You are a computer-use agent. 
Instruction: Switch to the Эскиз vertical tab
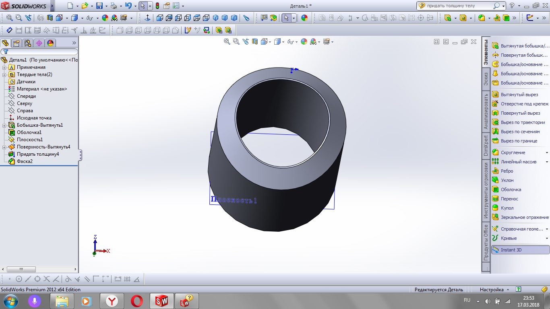tap(486, 79)
